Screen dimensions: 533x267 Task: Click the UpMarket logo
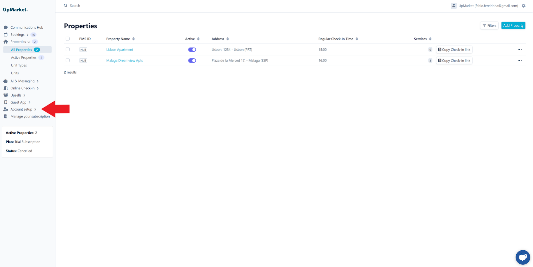click(x=15, y=10)
